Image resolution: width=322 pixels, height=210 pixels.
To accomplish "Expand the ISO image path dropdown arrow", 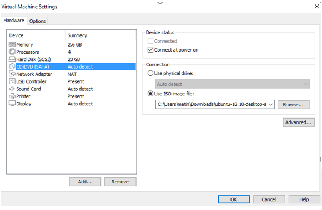I will [x=271, y=104].
